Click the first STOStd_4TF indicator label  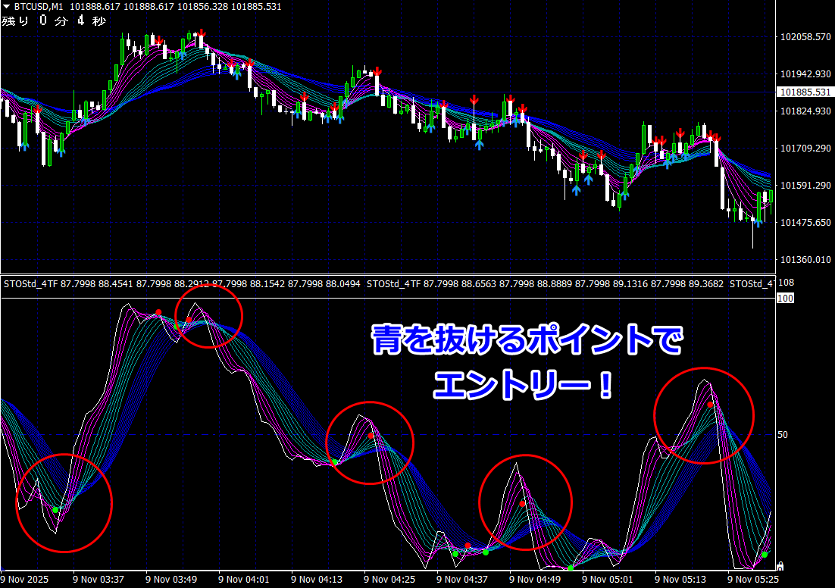[x=30, y=285]
